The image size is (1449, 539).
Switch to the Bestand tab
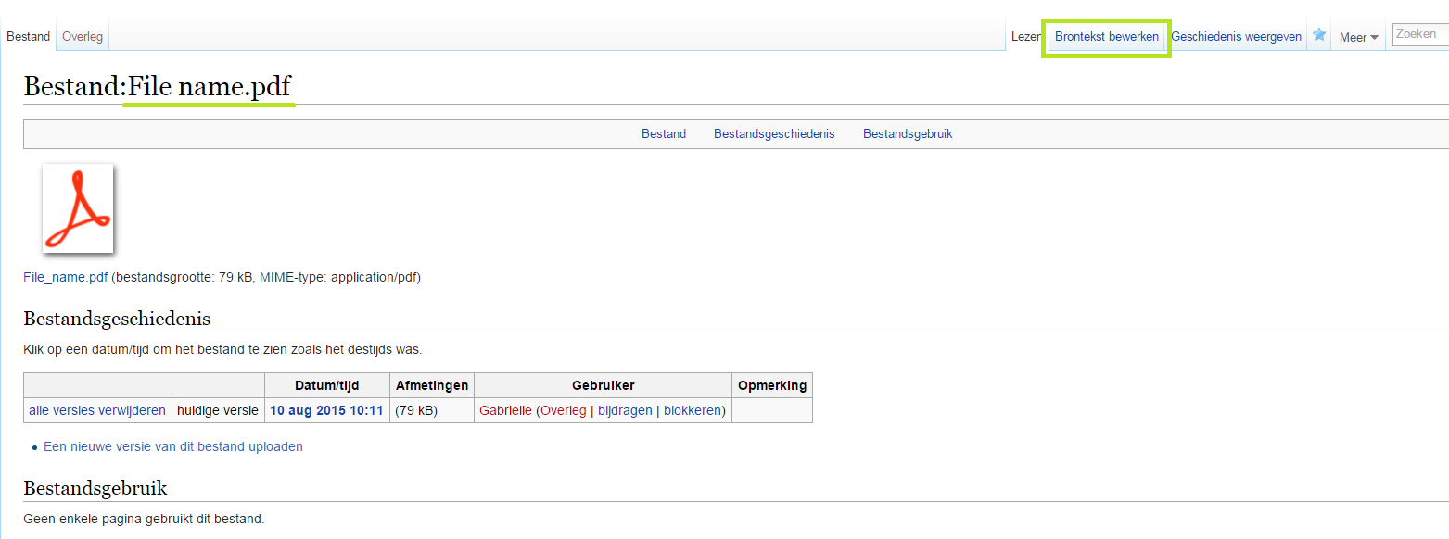pyautogui.click(x=28, y=36)
